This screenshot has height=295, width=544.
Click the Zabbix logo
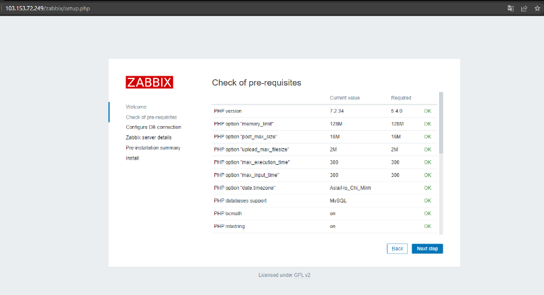pos(149,82)
